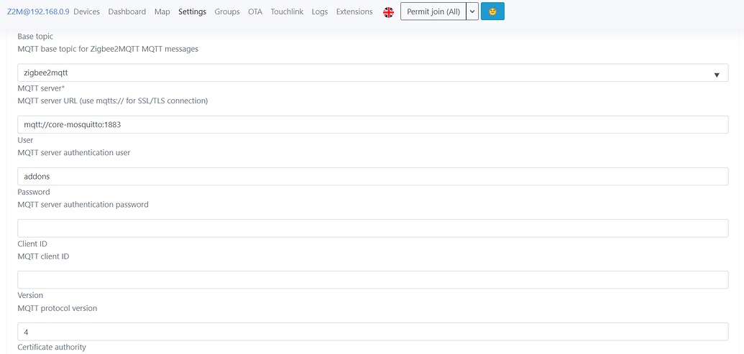The image size is (744, 354).
Task: Click the Z2M@192.168.0.9 home link
Action: tap(38, 11)
